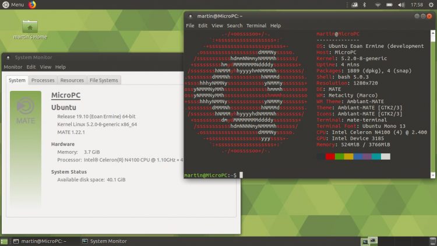Click the terminal scrollbar down arrow
Viewport: 437px width, 246px height.
pyautogui.click(x=432, y=175)
